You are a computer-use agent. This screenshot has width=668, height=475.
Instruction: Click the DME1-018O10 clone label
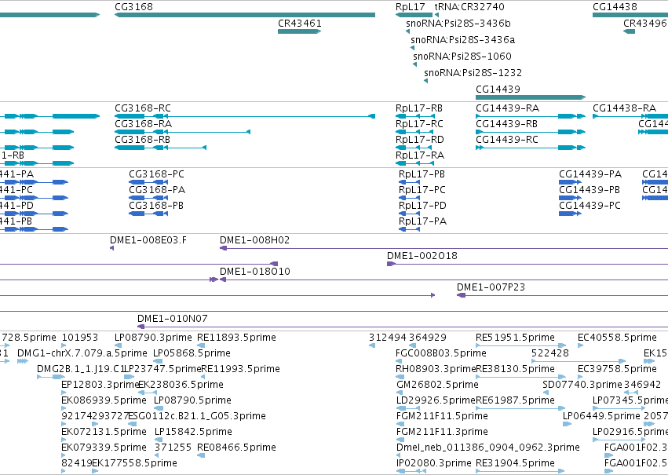(x=255, y=272)
